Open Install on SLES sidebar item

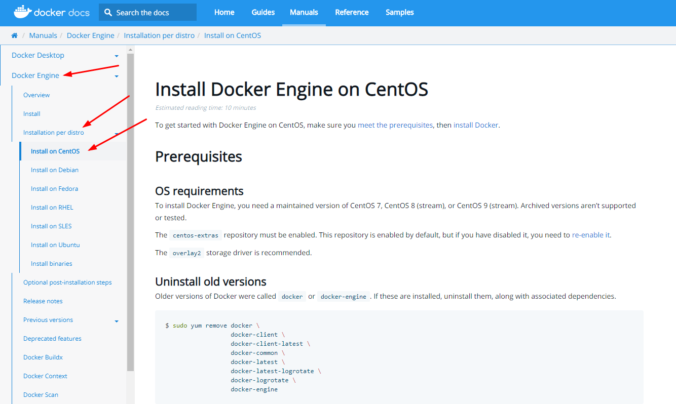pyautogui.click(x=51, y=226)
